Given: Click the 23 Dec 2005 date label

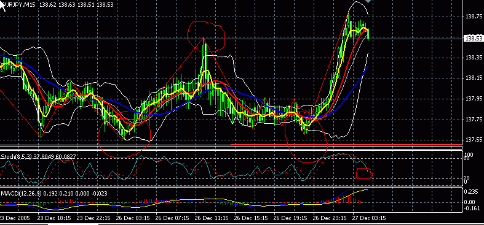Looking at the screenshot, I should pos(15,218).
